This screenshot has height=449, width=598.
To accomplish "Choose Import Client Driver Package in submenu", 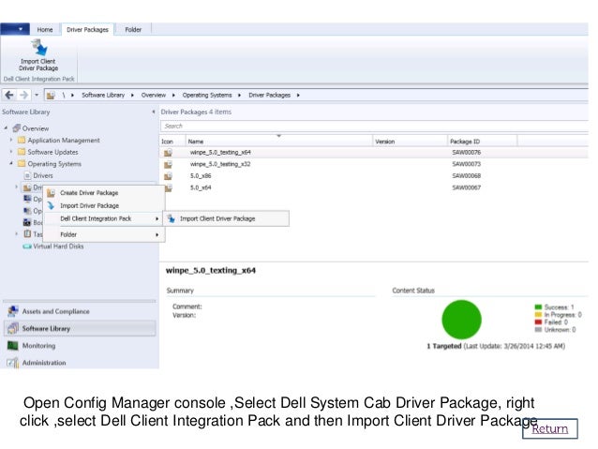I will (x=217, y=219).
